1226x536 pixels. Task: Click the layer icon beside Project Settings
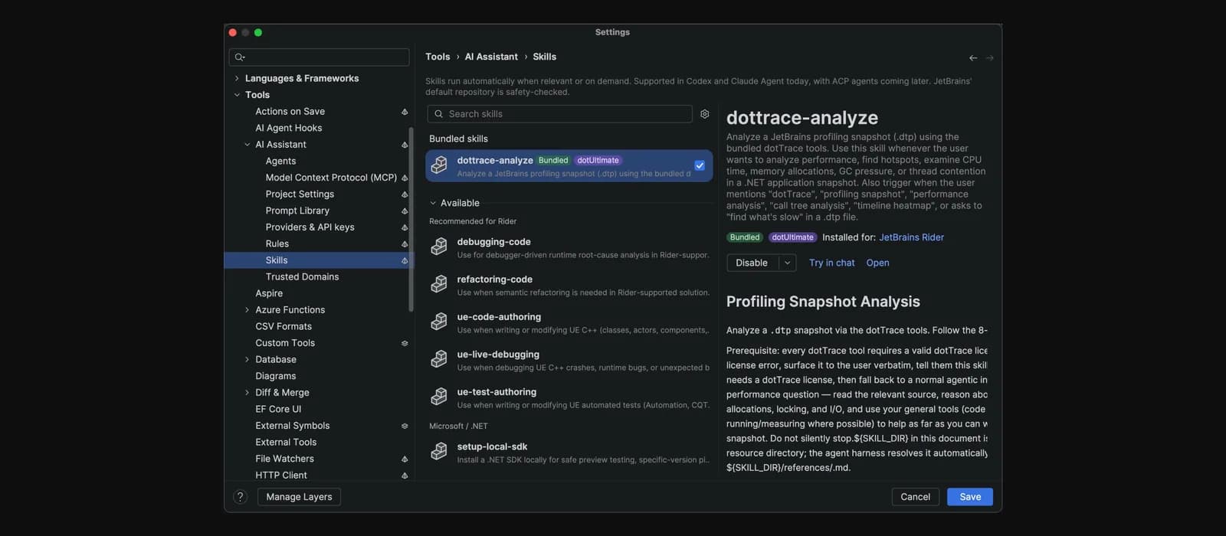click(x=405, y=194)
